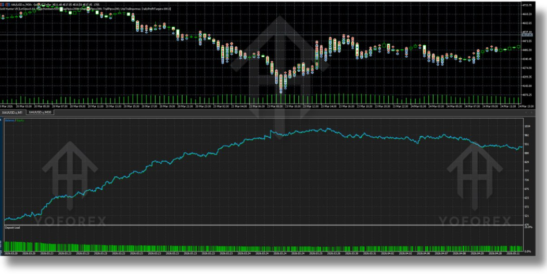547x274 pixels.
Task: Close the strategy tester panel with X
Action: pyautogui.click(x=1, y=120)
